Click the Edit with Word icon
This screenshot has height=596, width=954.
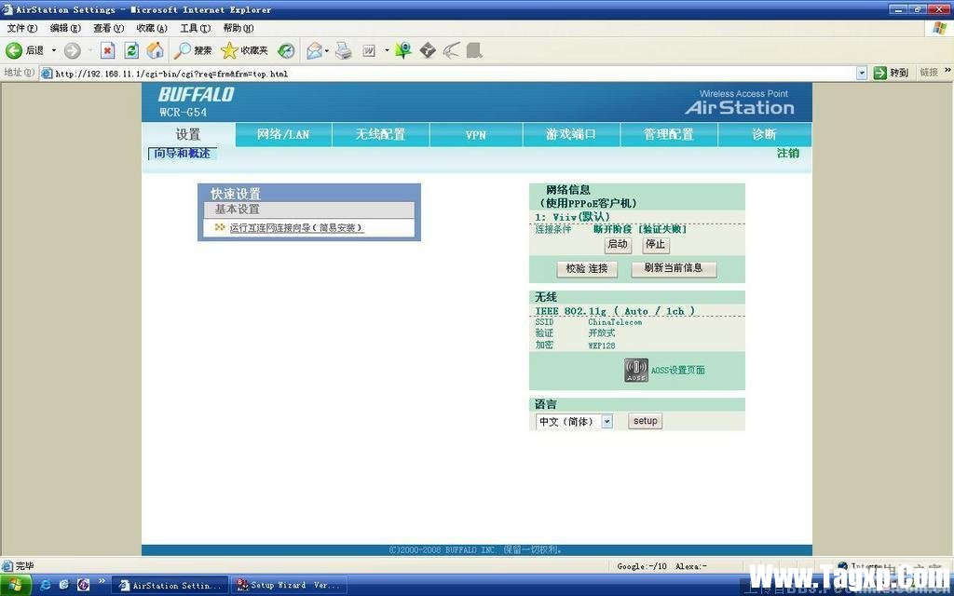click(x=369, y=51)
